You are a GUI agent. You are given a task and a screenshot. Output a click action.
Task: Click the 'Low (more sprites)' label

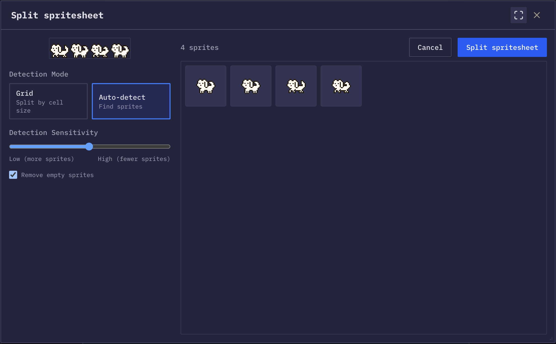tap(42, 159)
